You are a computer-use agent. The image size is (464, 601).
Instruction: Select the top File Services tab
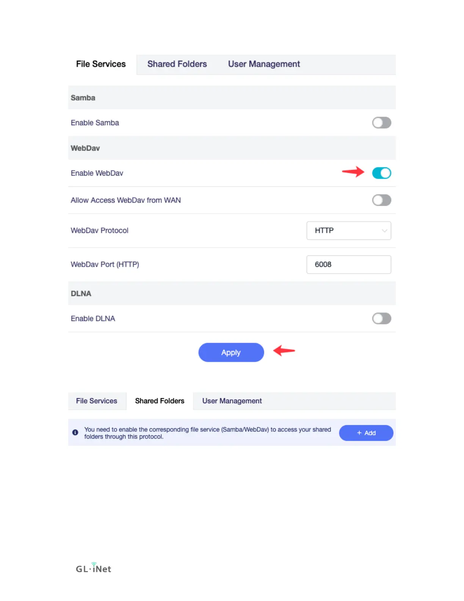(101, 64)
